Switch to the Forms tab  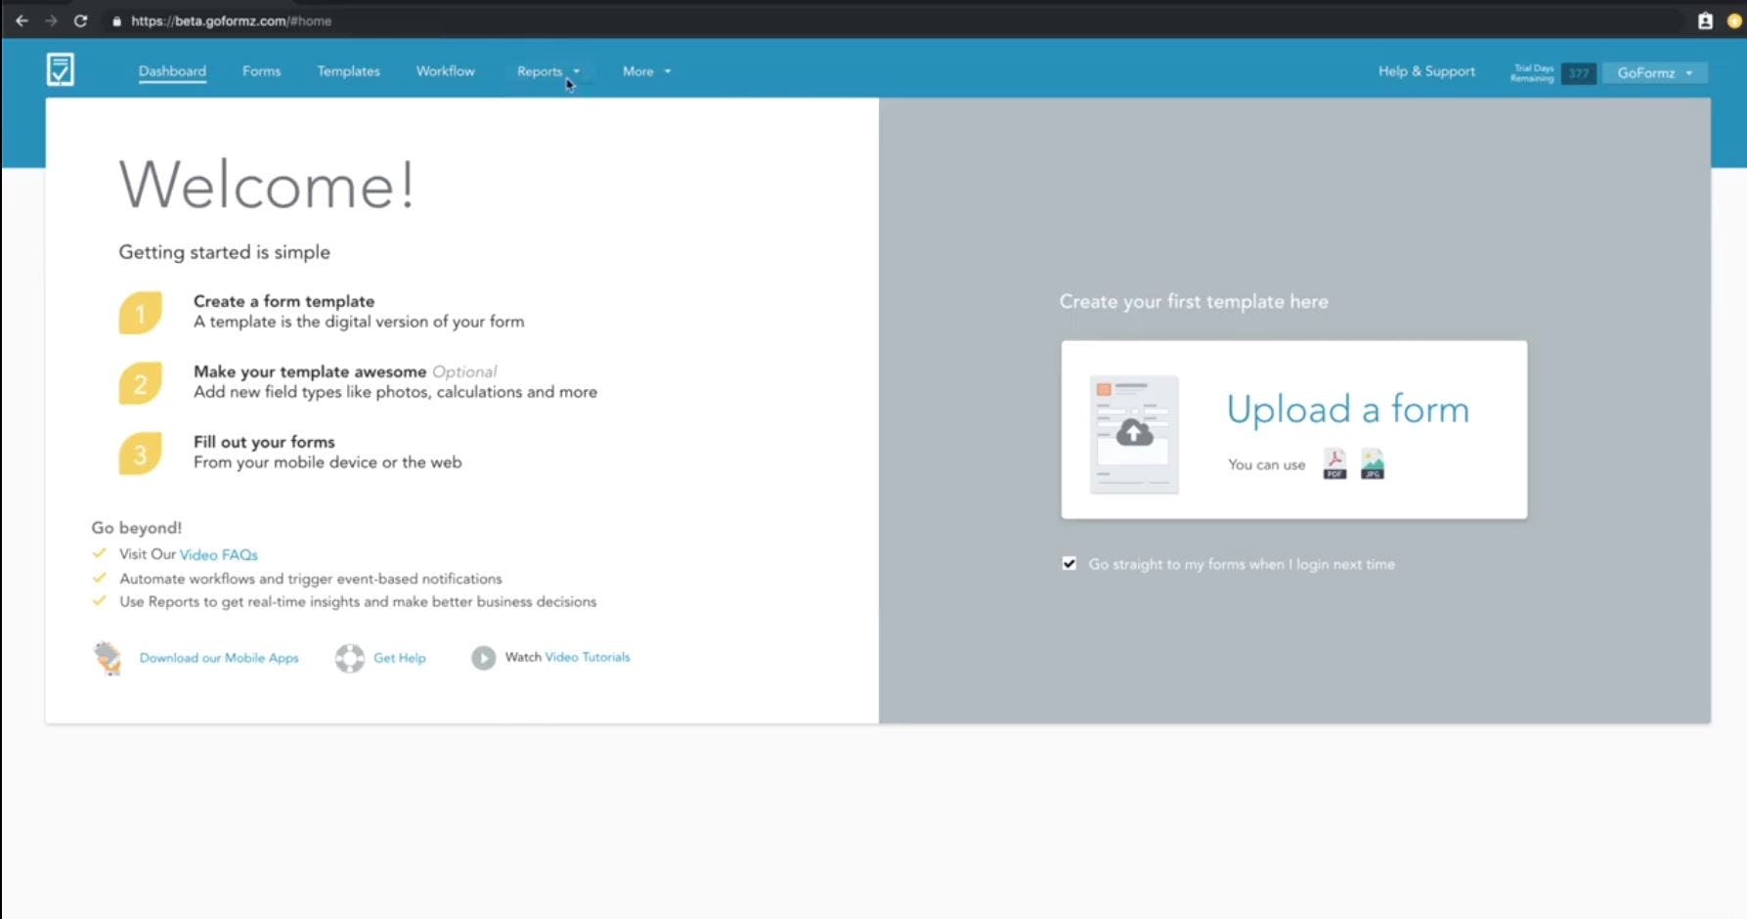tap(261, 70)
